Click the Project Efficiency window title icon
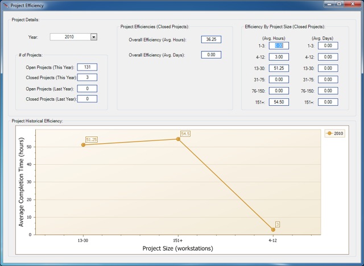 pyautogui.click(x=5, y=5)
